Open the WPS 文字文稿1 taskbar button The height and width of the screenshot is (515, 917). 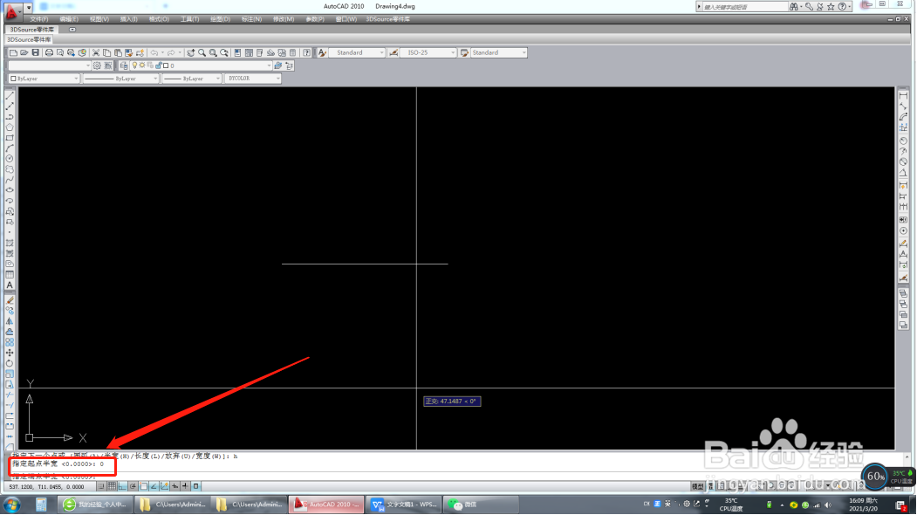(404, 505)
